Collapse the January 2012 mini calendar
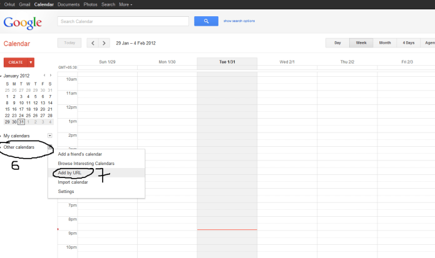435x258 pixels. [1, 76]
